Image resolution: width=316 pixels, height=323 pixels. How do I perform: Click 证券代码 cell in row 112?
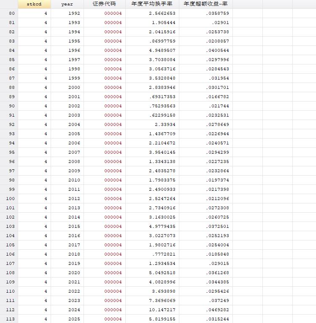(x=105, y=310)
